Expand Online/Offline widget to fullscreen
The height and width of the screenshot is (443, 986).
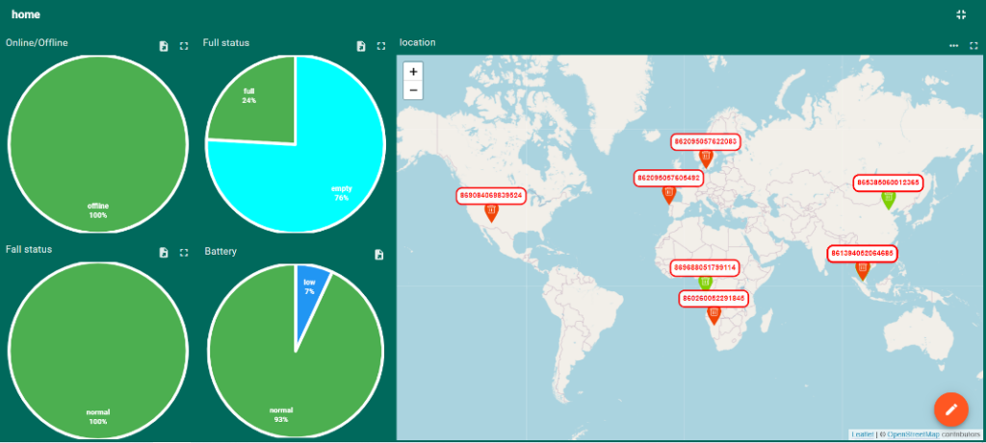pos(184,46)
